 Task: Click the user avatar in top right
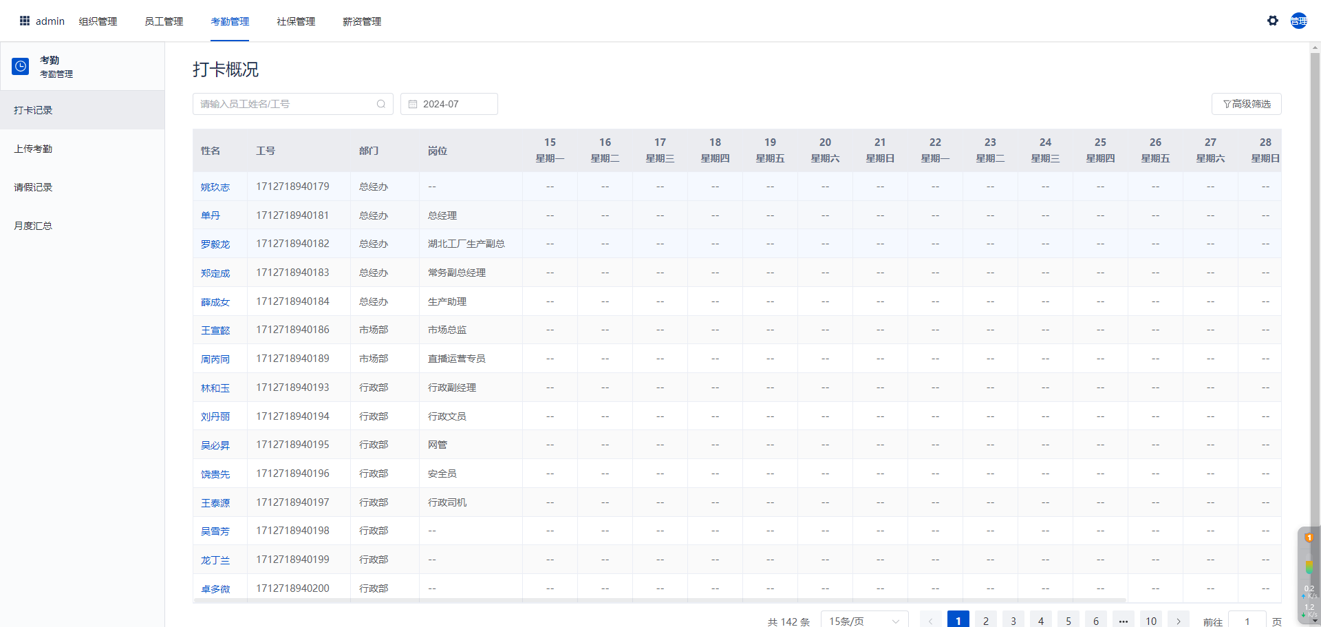click(x=1298, y=21)
